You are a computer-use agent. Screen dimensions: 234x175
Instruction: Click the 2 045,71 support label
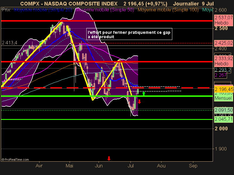pyautogui.click(x=223, y=119)
